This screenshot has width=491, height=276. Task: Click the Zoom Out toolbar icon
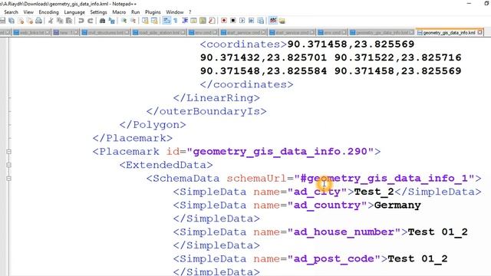coord(133,21)
